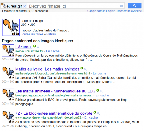Click the eureui.gif filename in search box
Image resolution: width=144 pixels, height=131 pixels.
pyautogui.click(x=14, y=6)
